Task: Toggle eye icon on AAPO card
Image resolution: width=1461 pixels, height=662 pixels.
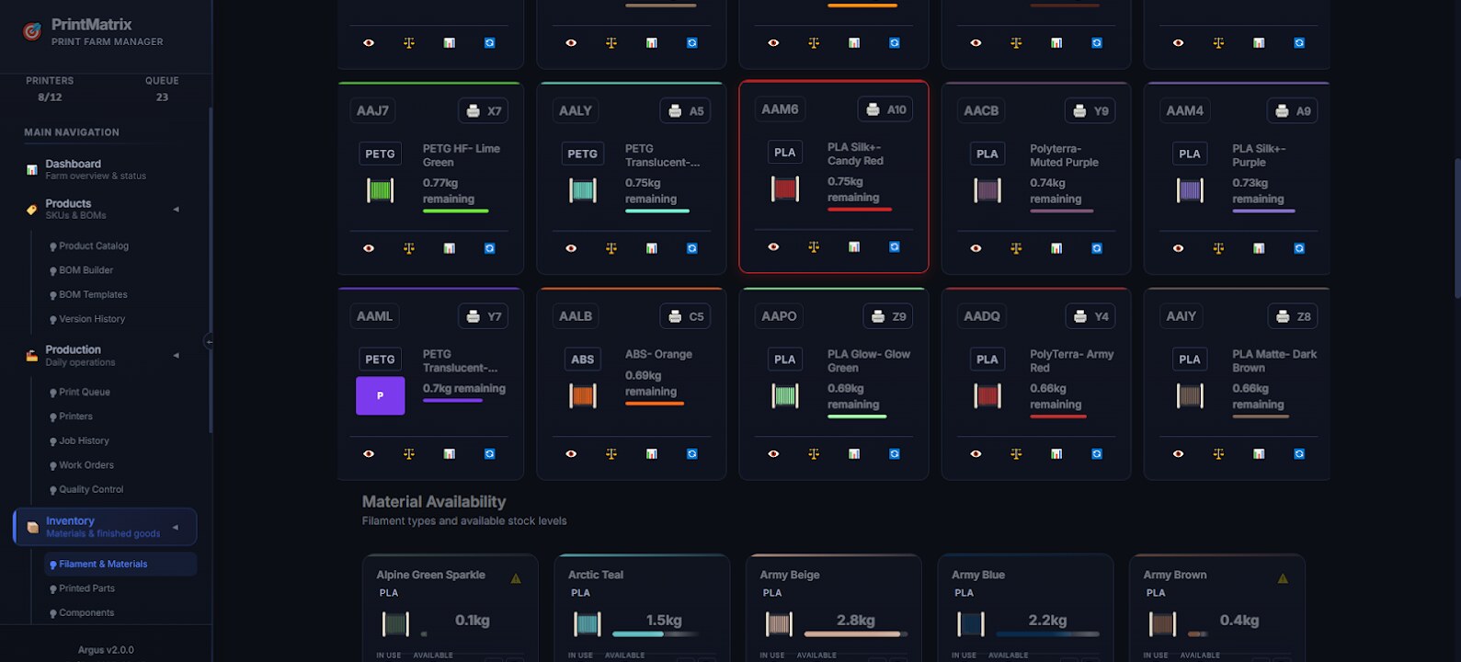Action: (x=773, y=453)
